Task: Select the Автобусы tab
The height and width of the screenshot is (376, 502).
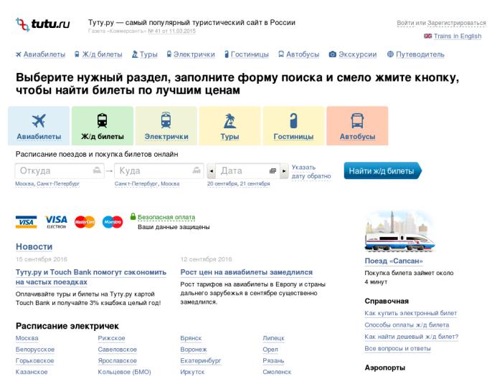Action: click(356, 126)
